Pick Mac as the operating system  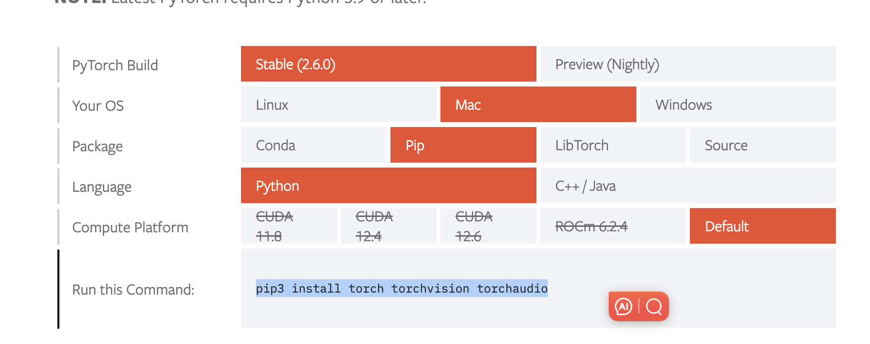click(x=538, y=105)
